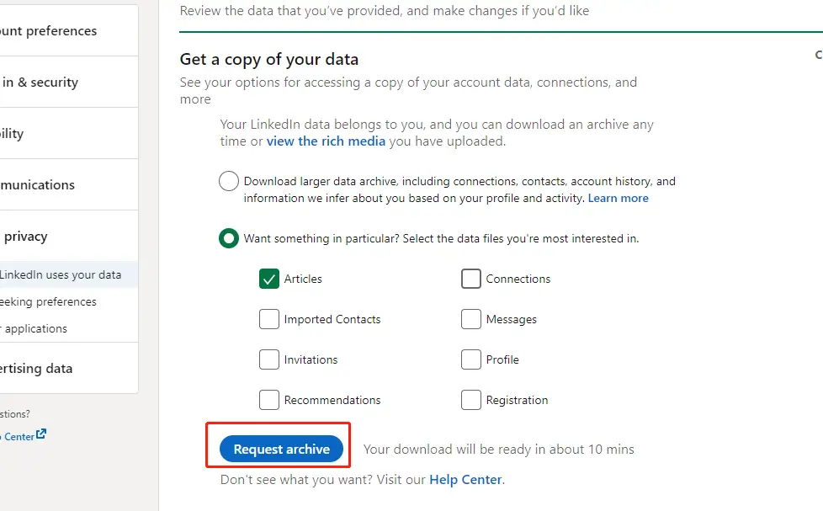Check the Connections checkbox

(x=471, y=279)
